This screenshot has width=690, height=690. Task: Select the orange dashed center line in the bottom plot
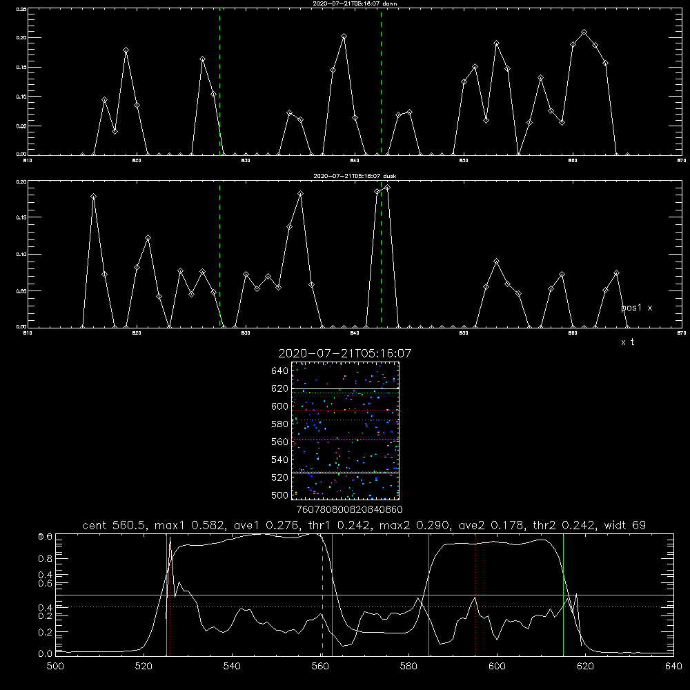click(x=322, y=595)
